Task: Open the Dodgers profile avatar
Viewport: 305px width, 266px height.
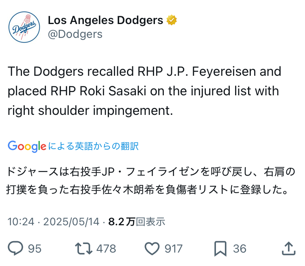Action: [x=24, y=27]
